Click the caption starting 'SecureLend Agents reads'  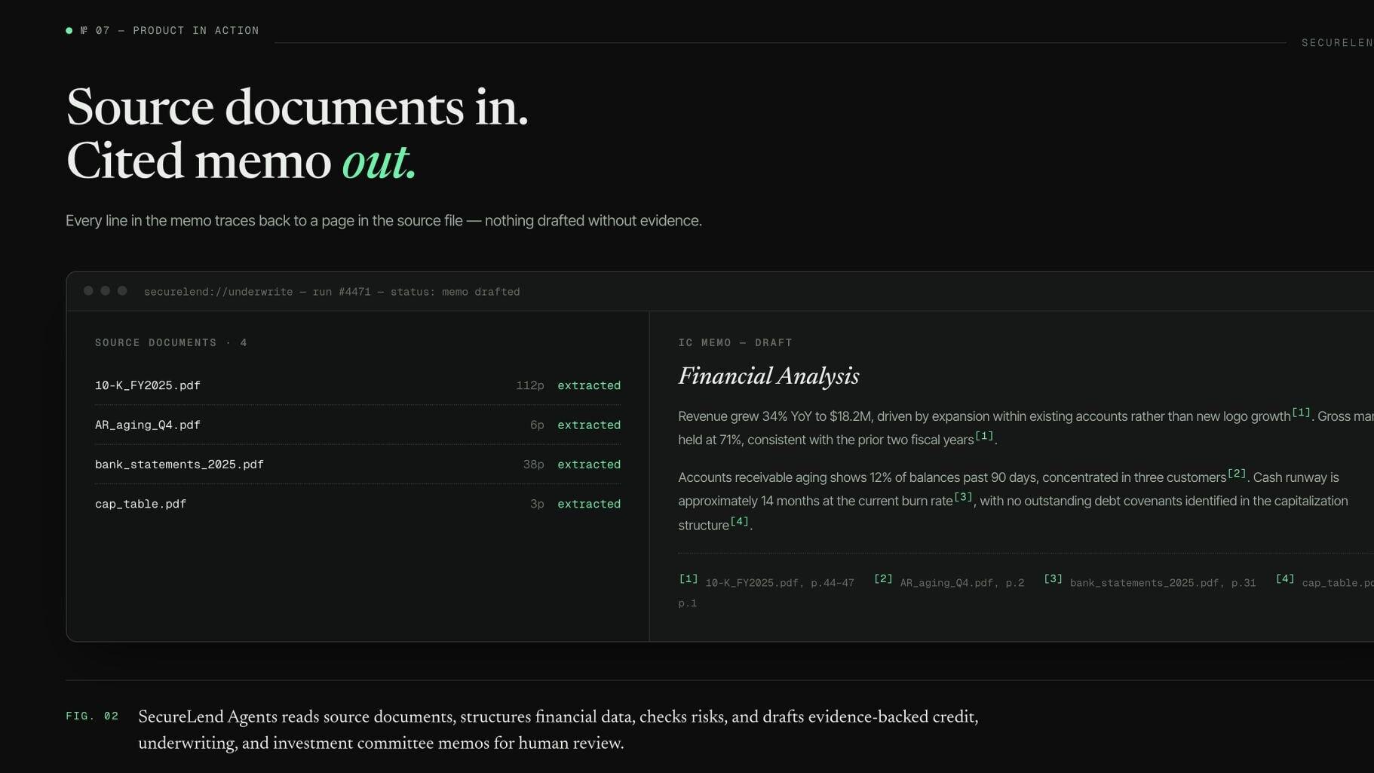pos(558,730)
